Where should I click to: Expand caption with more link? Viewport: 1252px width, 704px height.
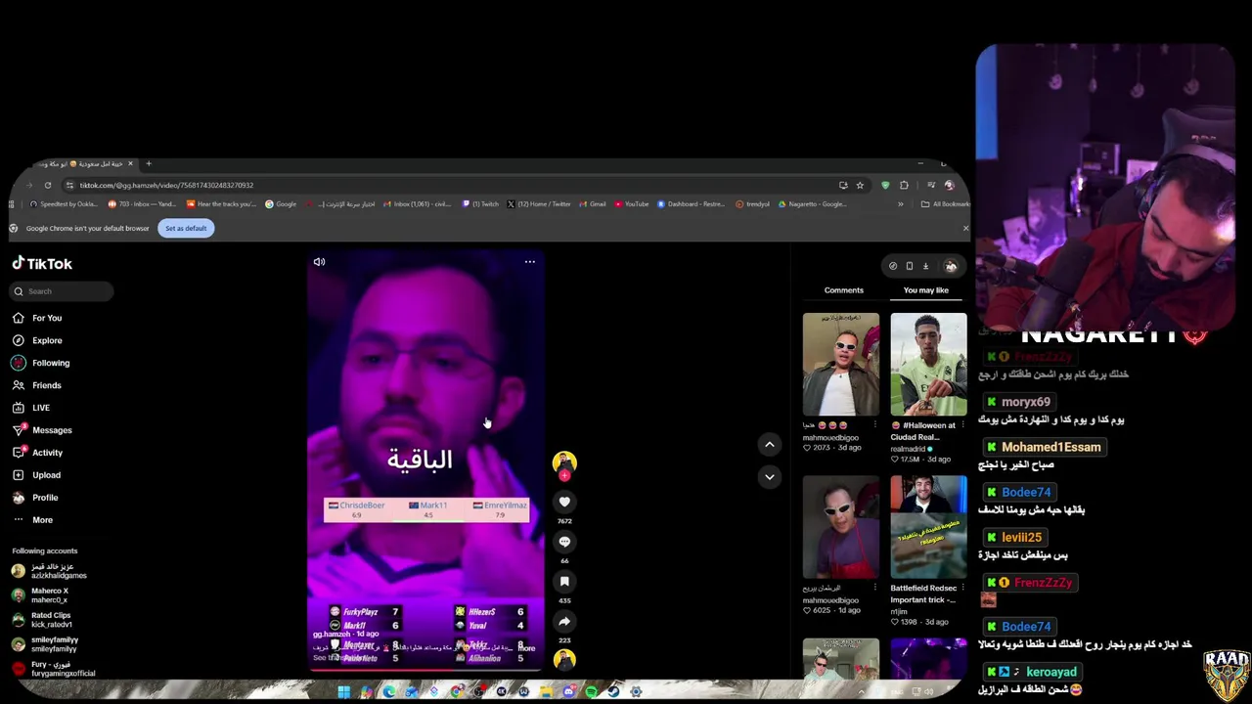coord(527,648)
